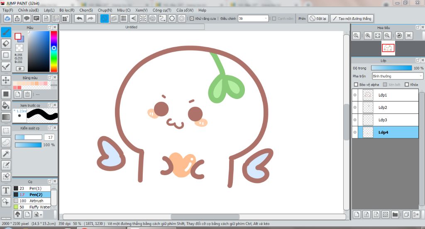
Task: Toggle visibility of layer Lớp1
Action: 355,95
